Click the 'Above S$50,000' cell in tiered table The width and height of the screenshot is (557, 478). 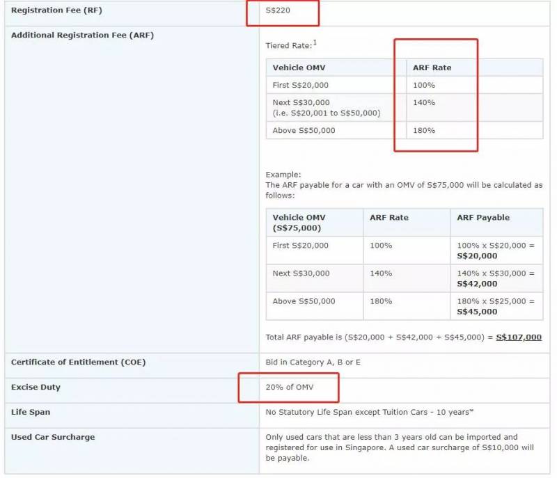pos(304,130)
